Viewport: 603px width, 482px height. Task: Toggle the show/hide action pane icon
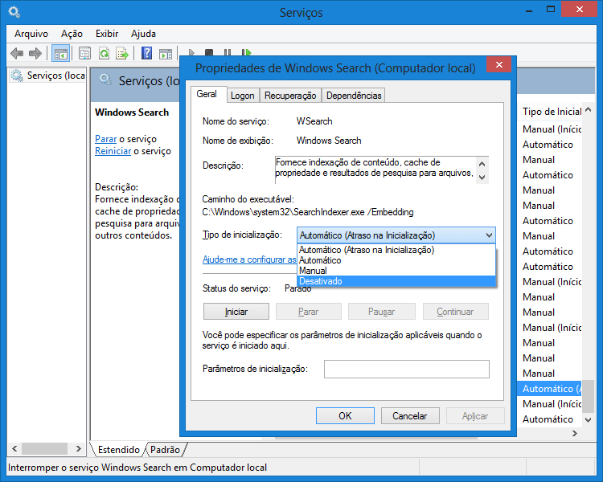pyautogui.click(x=166, y=53)
